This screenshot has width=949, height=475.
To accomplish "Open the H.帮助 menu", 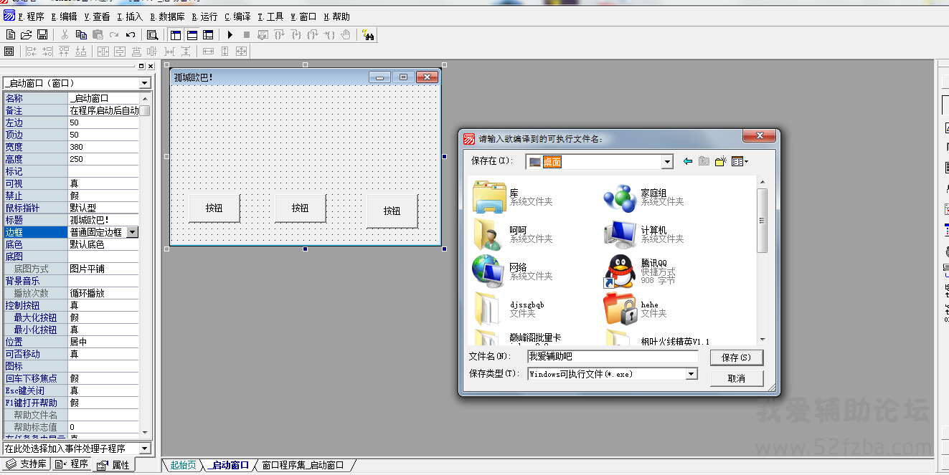I will pyautogui.click(x=337, y=16).
